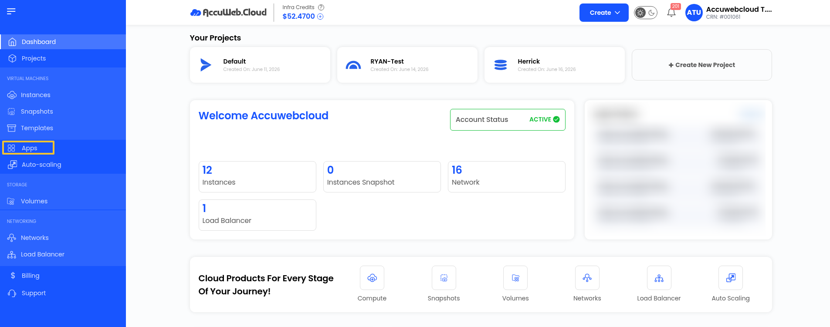This screenshot has height=327, width=830.
Task: Click the Herrick project creation date
Action: (547, 69)
